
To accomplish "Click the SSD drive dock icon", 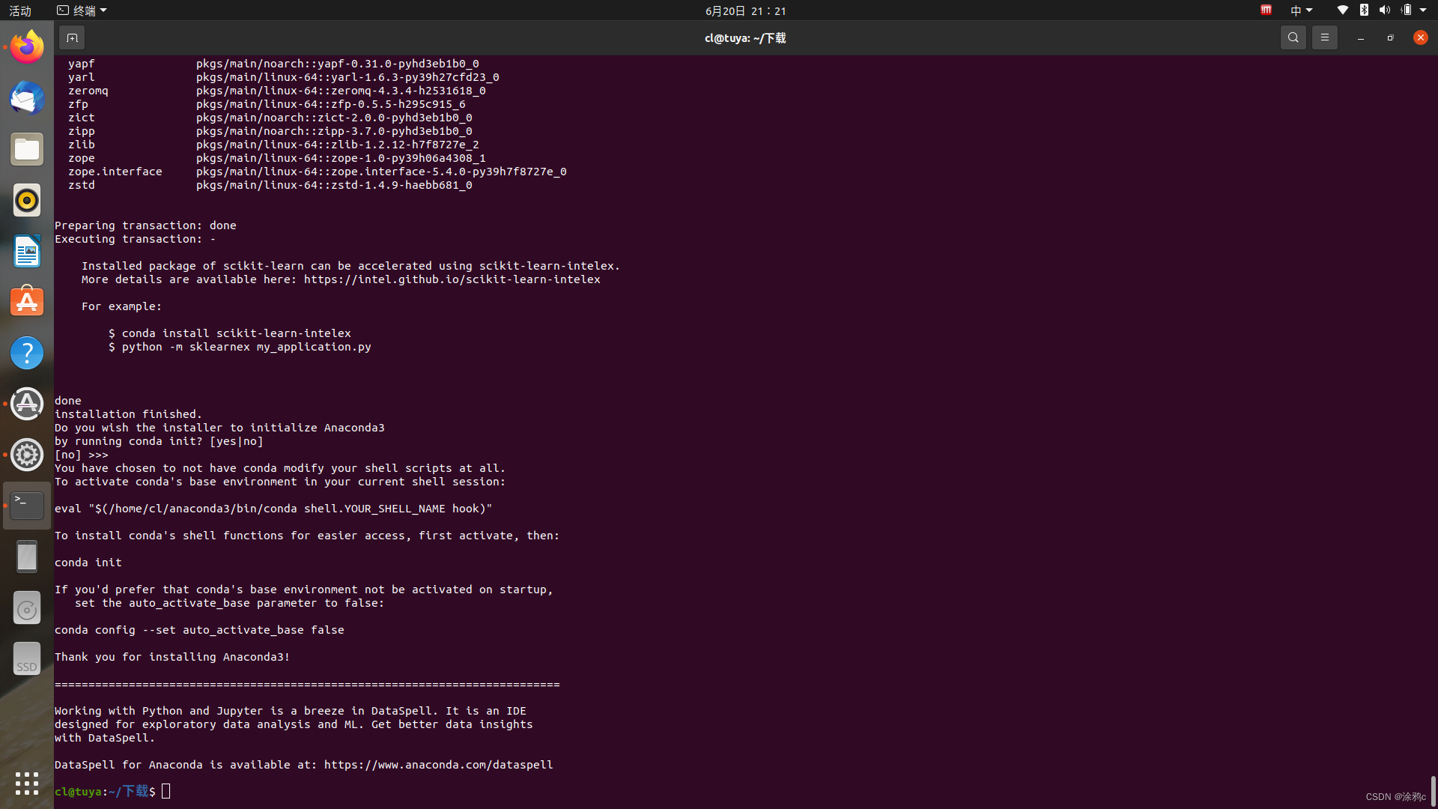I will (x=27, y=659).
